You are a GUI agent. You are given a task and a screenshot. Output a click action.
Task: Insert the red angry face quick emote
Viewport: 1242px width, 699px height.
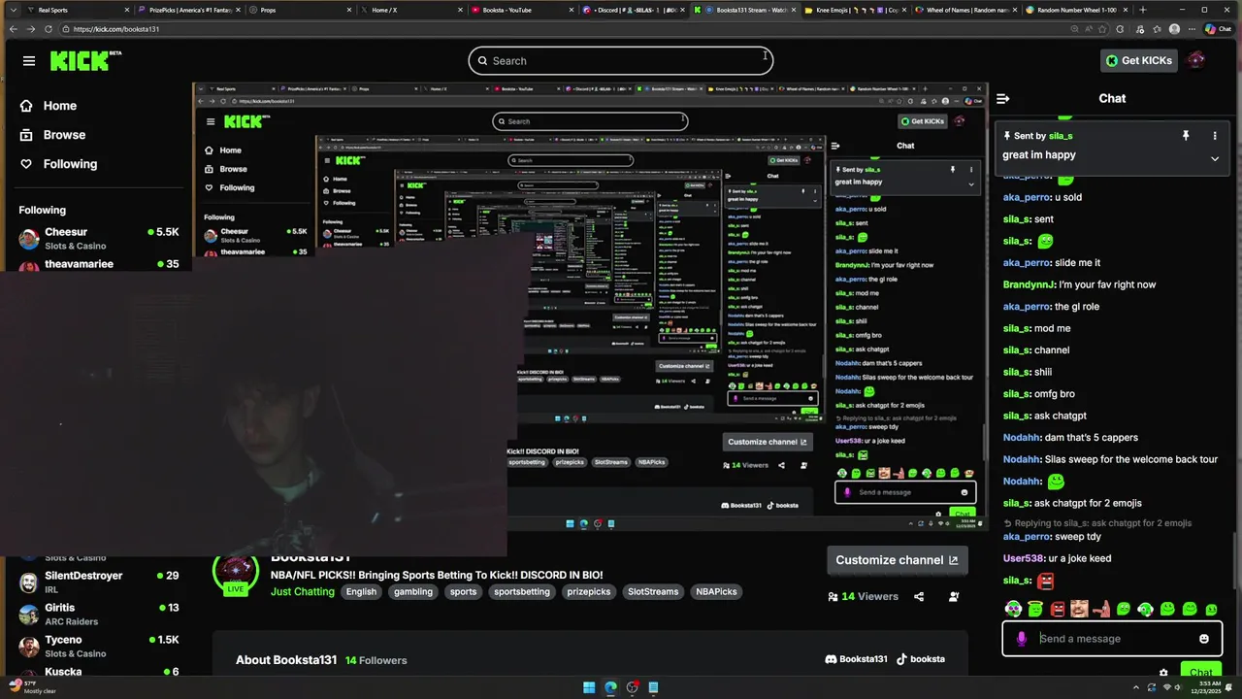[x=1058, y=609]
